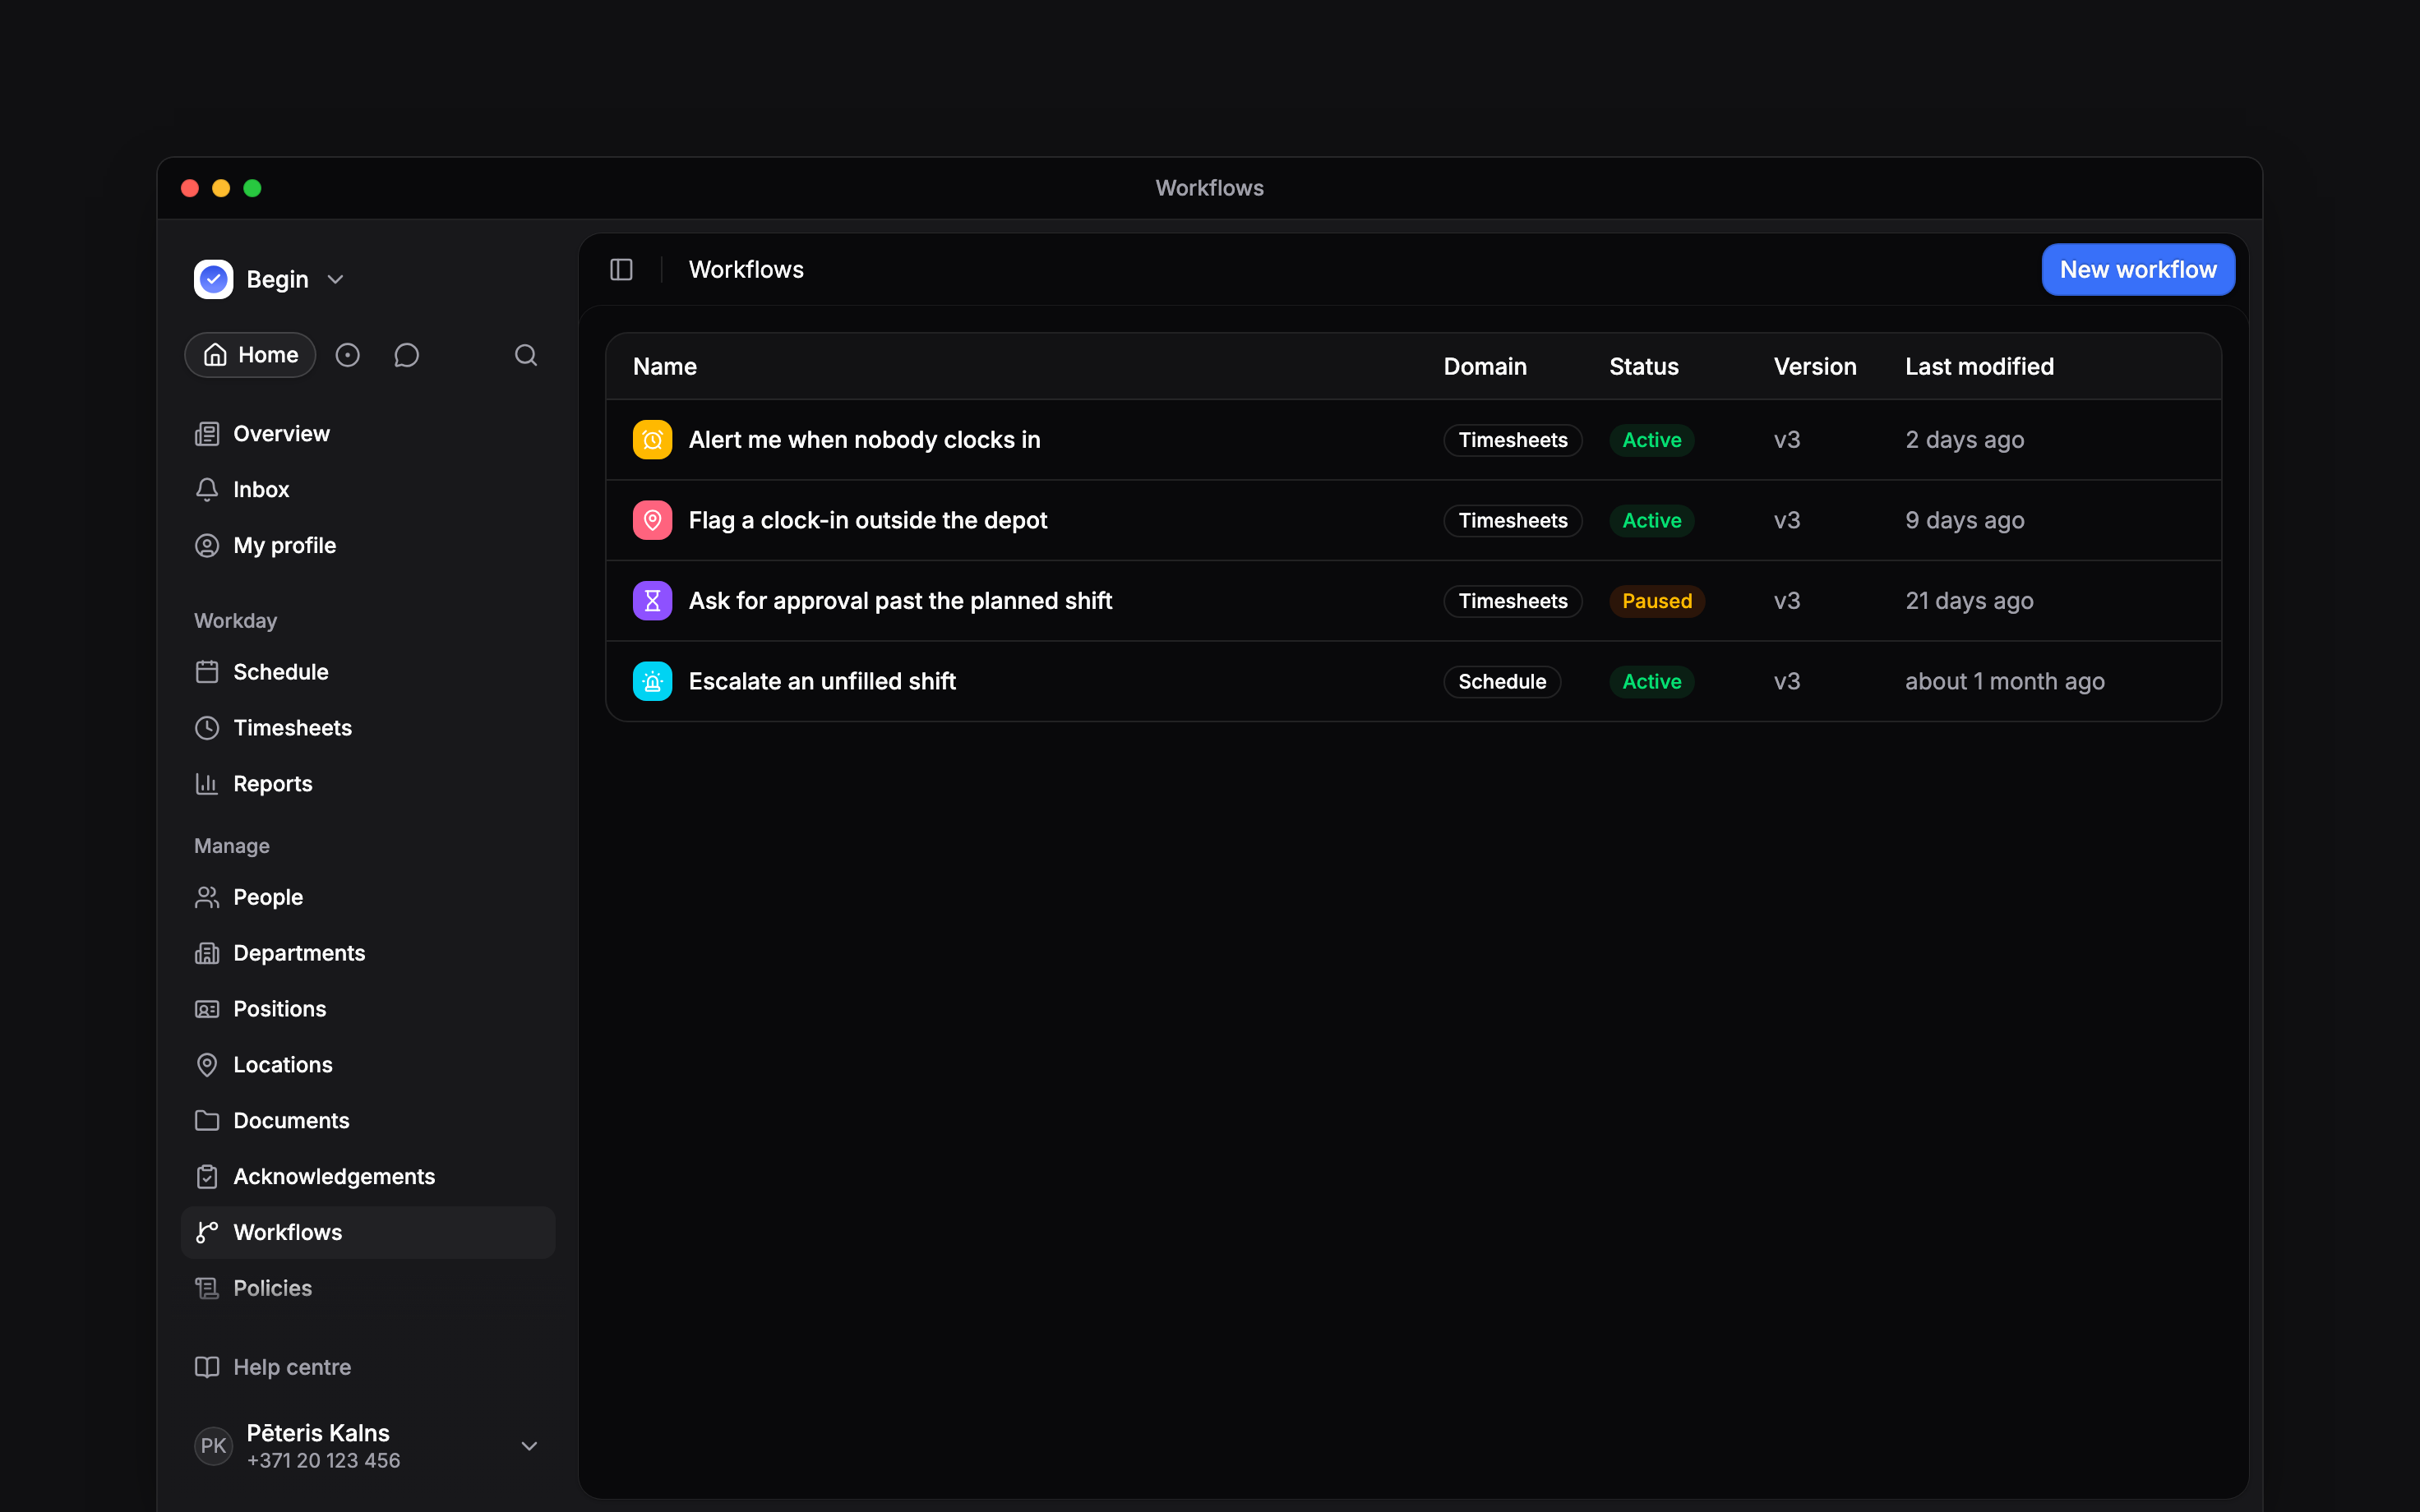Viewport: 2420px width, 1512px height.
Task: Click the My profile user icon
Action: [207, 546]
